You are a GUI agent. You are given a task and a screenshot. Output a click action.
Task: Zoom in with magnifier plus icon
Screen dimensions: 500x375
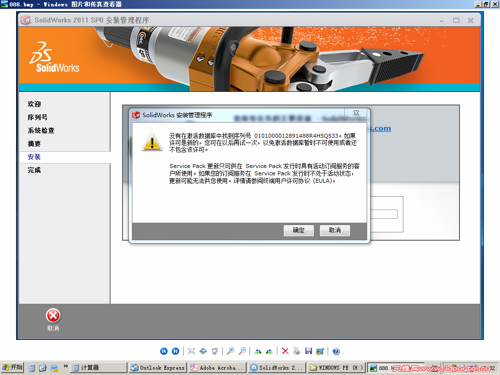pos(230,351)
